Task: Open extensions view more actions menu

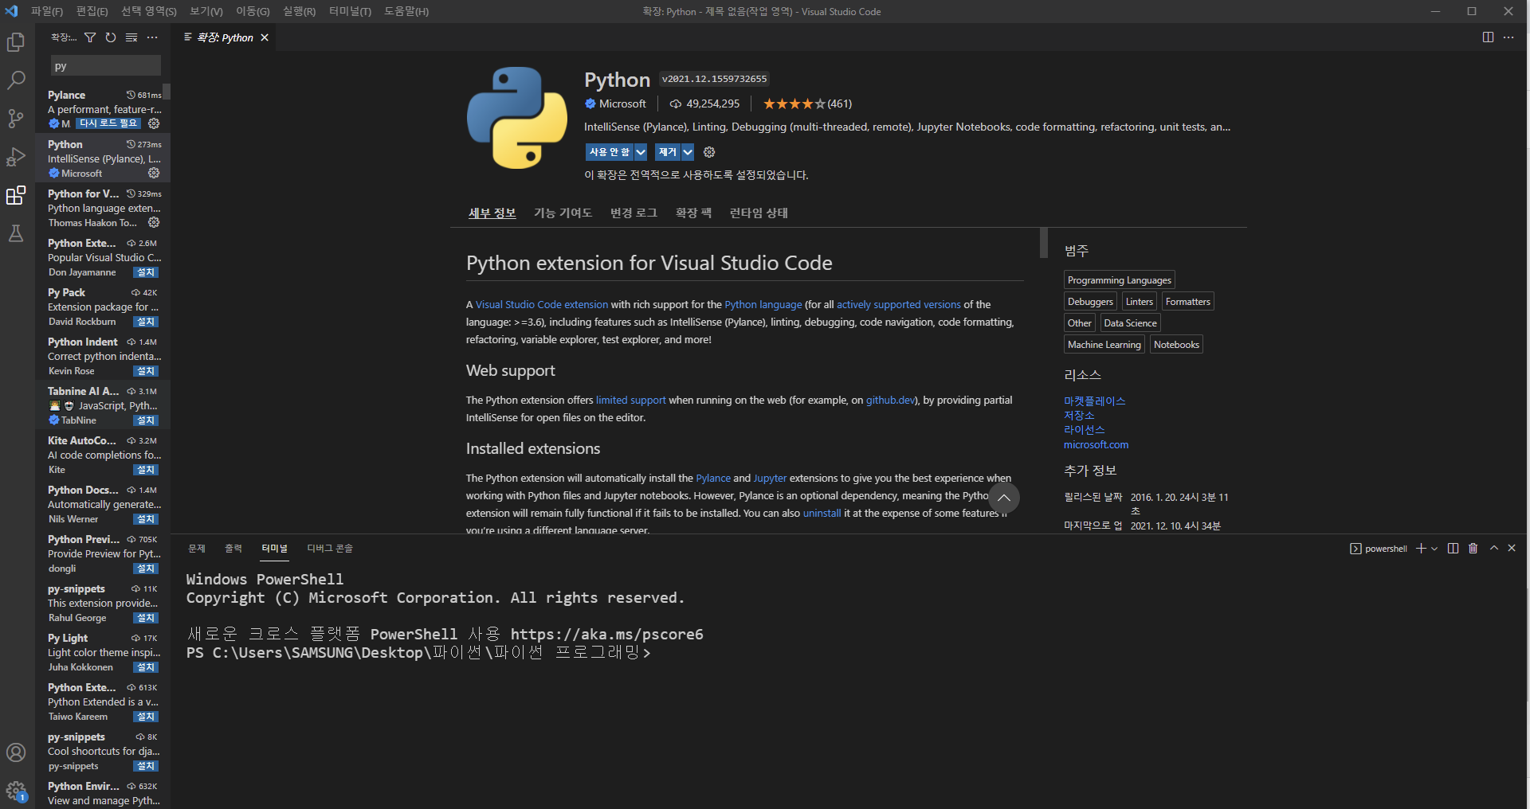Action: [152, 37]
